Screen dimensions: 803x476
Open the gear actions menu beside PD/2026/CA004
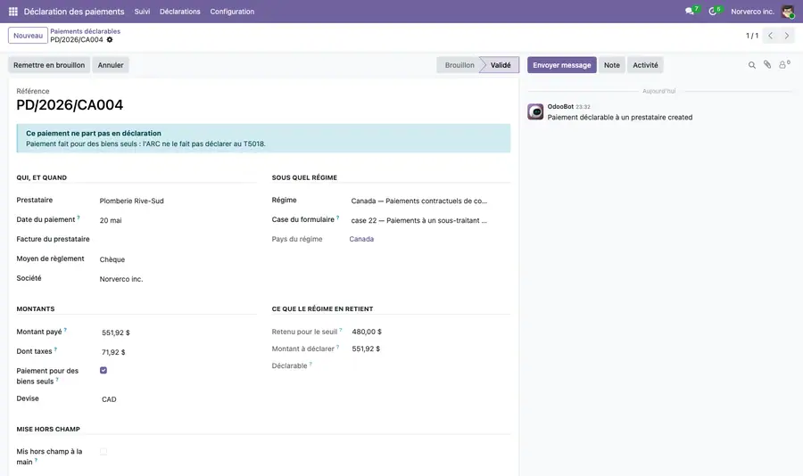click(x=110, y=39)
